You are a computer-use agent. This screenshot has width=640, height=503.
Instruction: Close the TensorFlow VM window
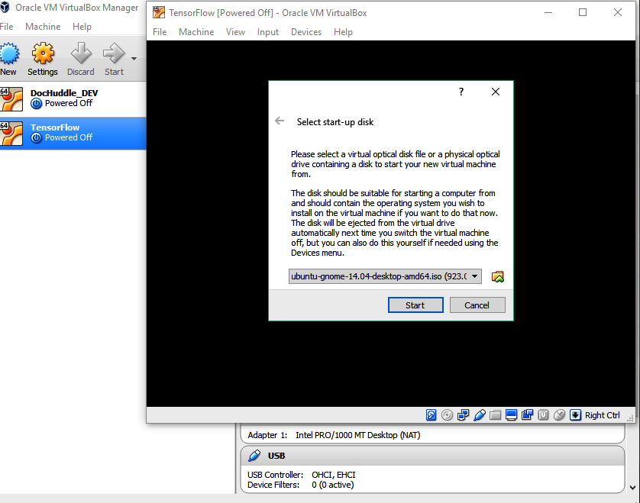pos(618,13)
